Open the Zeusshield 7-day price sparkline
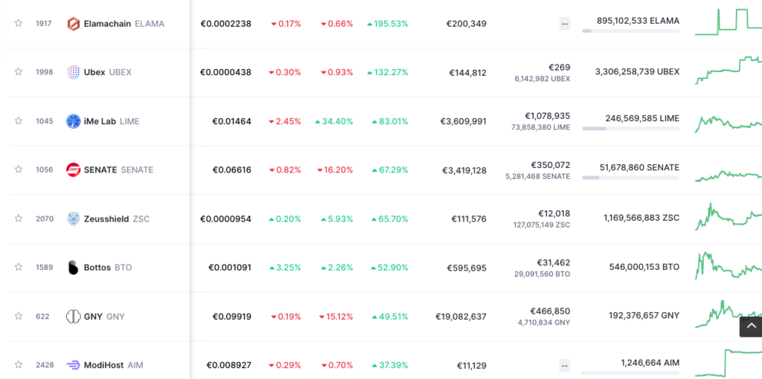 [x=728, y=218]
